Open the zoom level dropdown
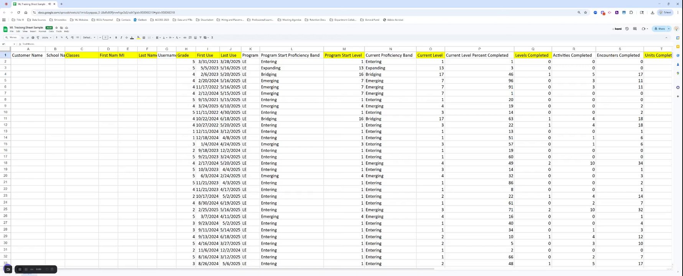683x276 pixels. 46,38
